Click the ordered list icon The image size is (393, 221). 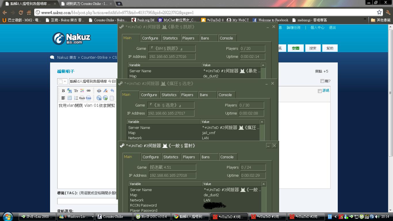point(76,98)
